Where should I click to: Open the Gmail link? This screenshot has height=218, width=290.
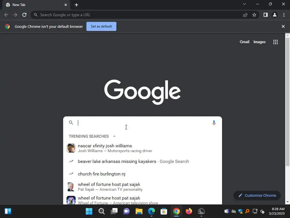coord(244,42)
